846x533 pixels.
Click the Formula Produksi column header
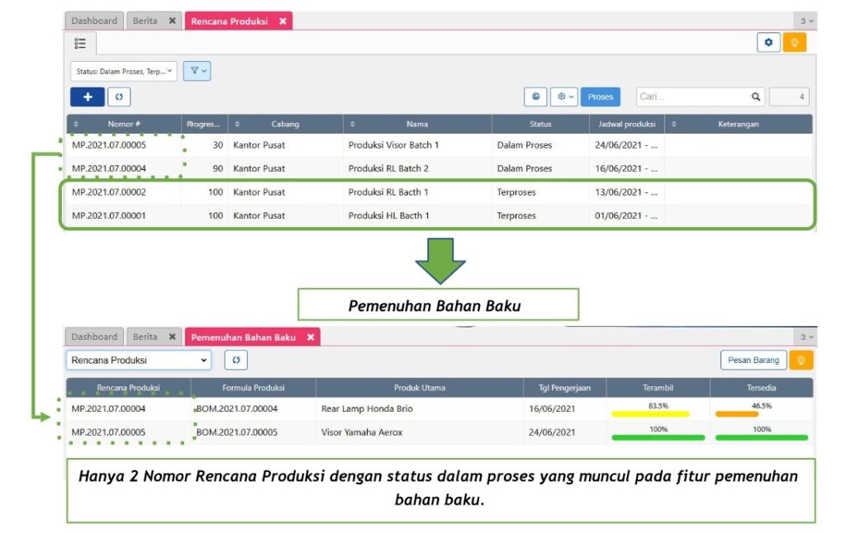[253, 388]
